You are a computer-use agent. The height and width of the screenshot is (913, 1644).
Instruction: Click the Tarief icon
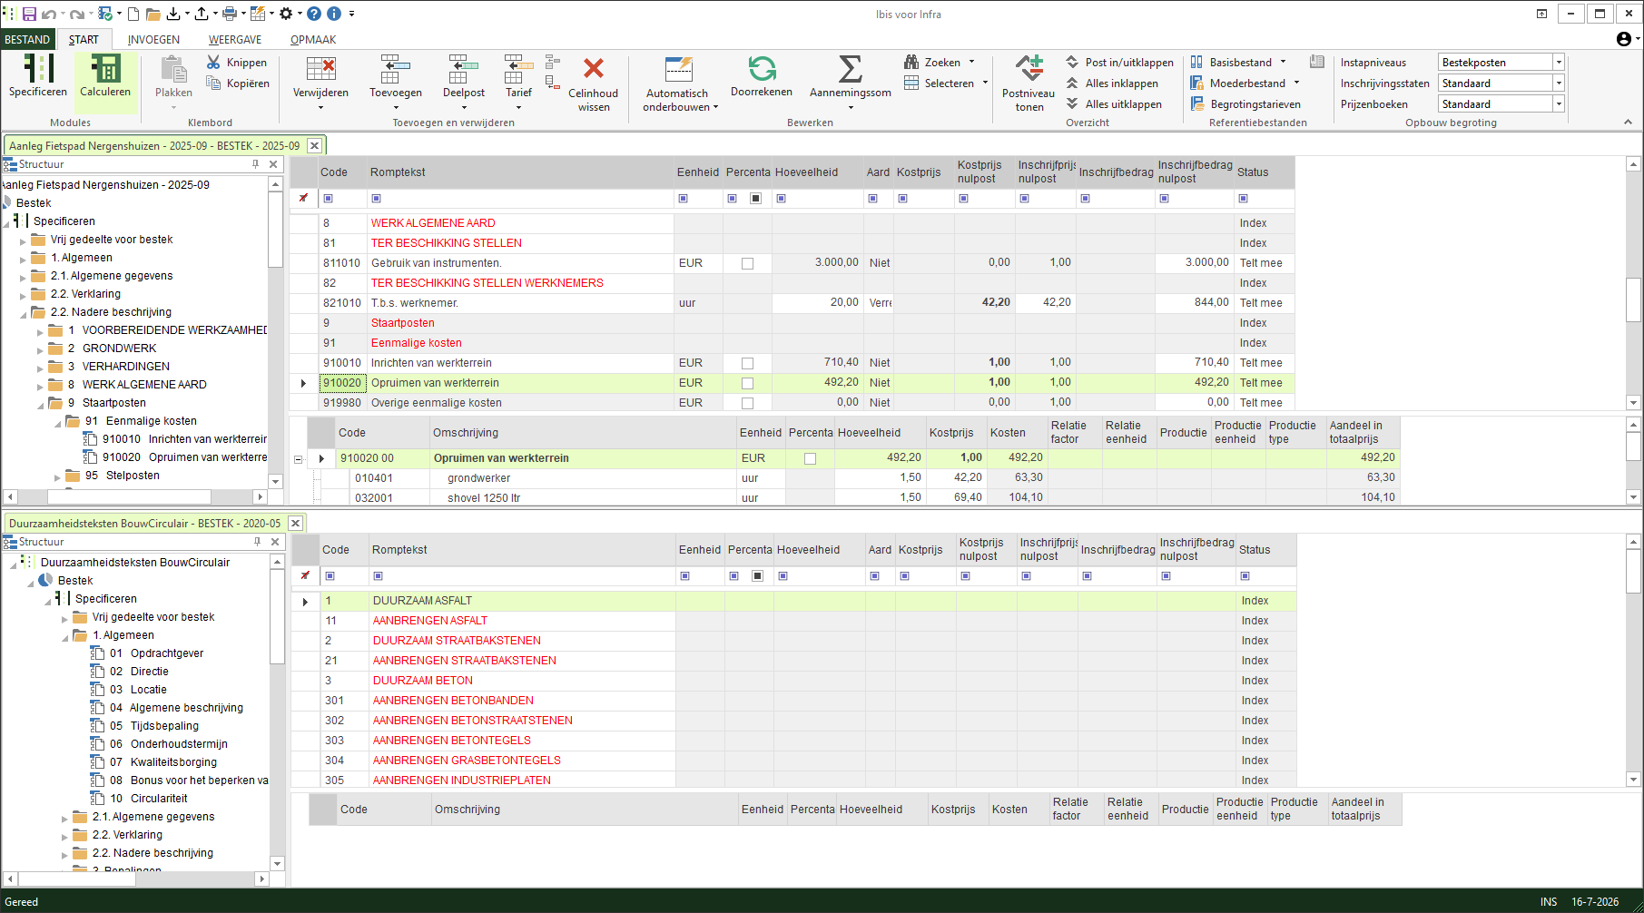point(518,69)
